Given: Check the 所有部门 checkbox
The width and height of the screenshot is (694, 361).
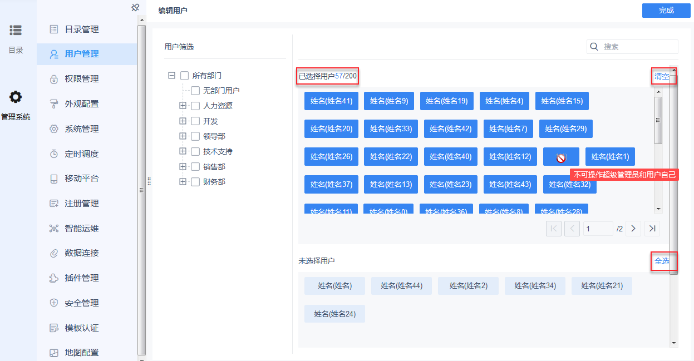Looking at the screenshot, I should 184,75.
